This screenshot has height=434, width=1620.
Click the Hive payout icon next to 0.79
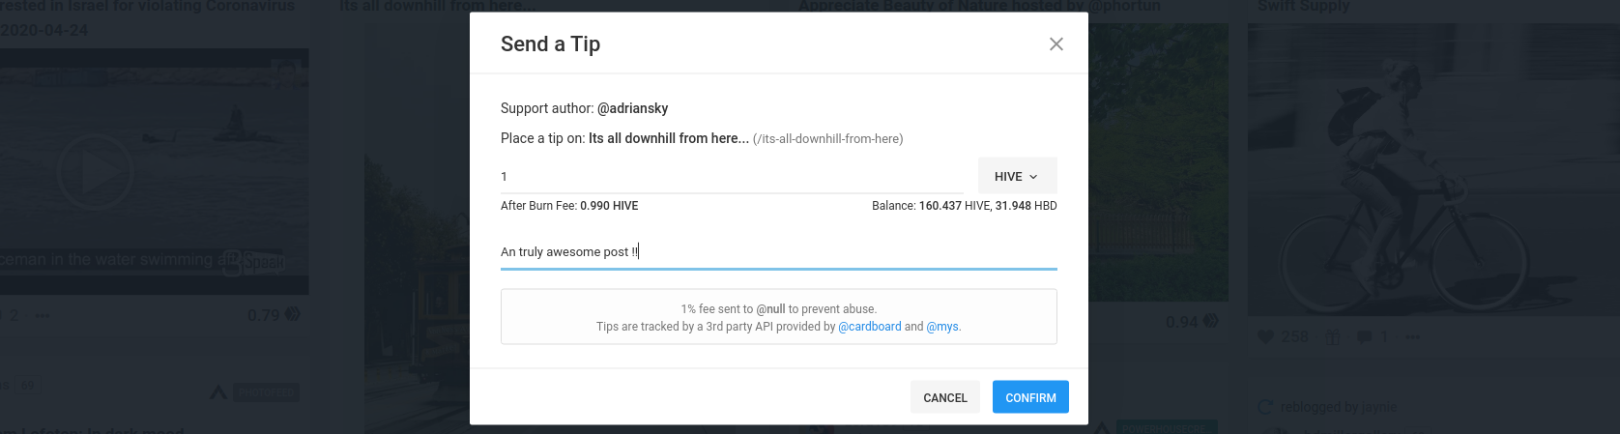tap(293, 314)
